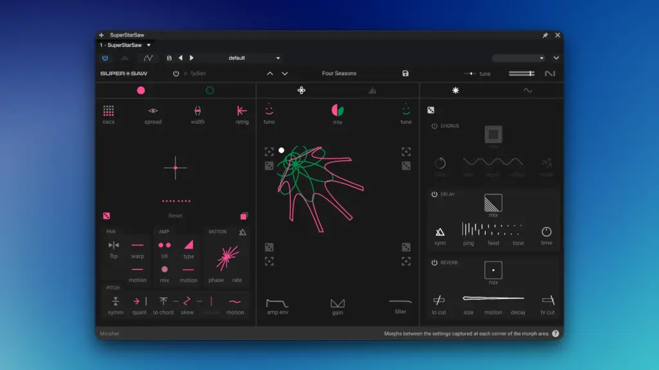Switch to the pink oscillator layer tab
659x370 pixels.
pos(141,90)
